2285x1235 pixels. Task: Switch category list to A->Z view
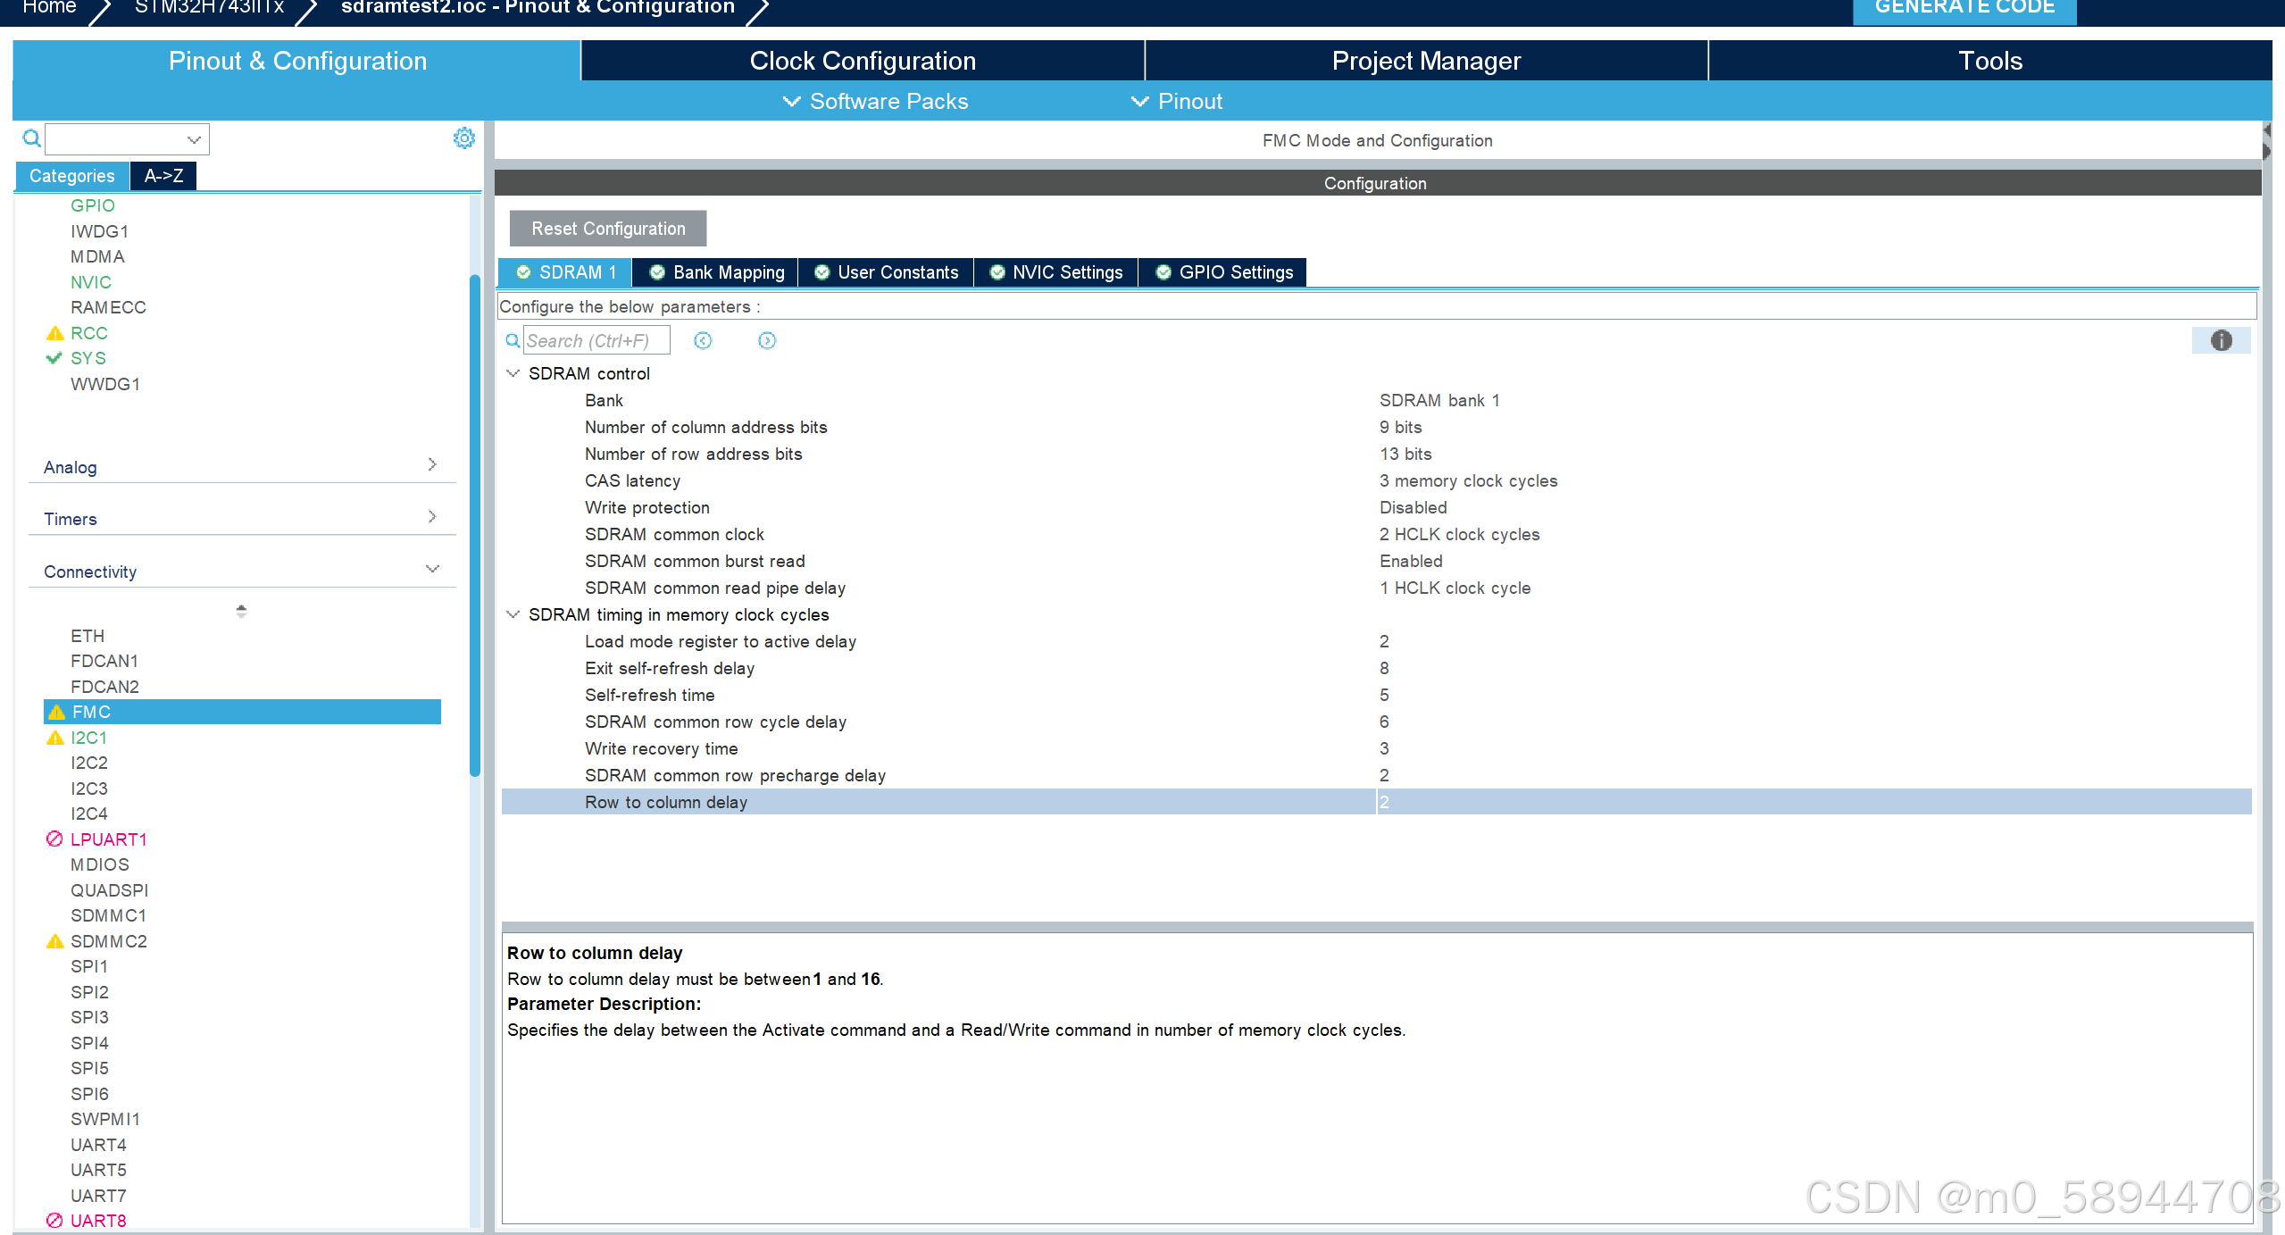coord(163,176)
